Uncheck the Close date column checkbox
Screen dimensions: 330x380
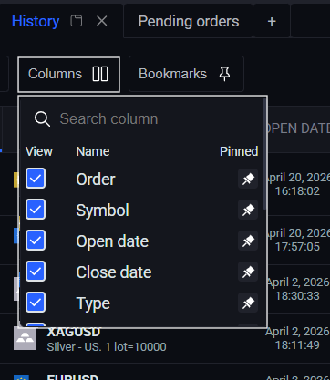(36, 272)
